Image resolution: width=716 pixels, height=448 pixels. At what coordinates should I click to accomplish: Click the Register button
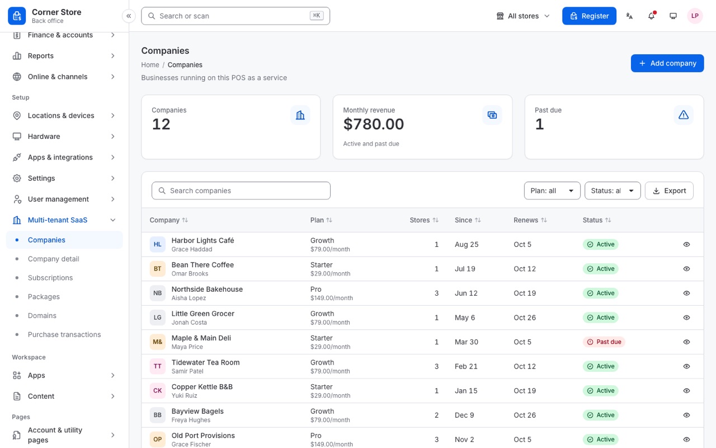[589, 16]
